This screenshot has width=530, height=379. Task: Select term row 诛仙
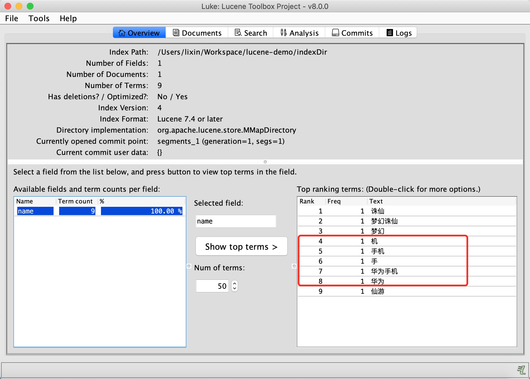[407, 211]
